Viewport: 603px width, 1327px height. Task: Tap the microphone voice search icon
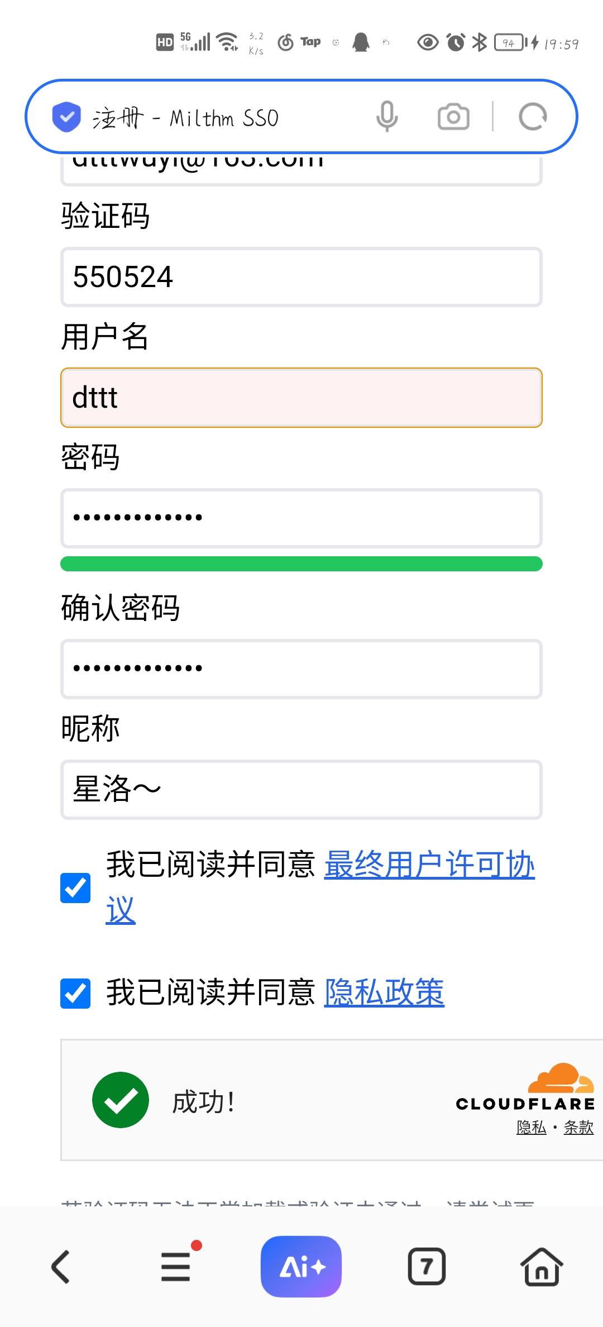pos(386,117)
